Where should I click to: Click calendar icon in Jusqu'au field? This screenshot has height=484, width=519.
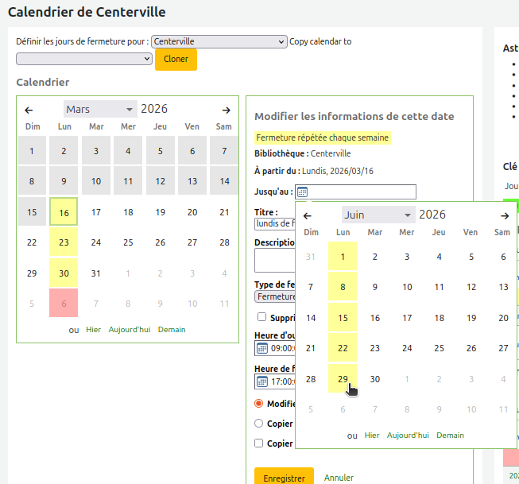tap(302, 192)
